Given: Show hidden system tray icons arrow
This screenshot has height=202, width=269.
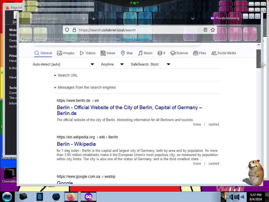Looking at the screenshot, I should tap(223, 197).
